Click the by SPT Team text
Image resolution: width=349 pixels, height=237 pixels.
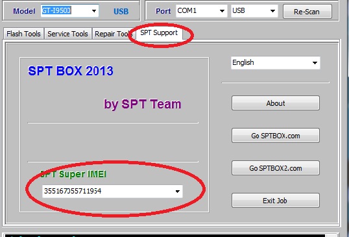143,104
